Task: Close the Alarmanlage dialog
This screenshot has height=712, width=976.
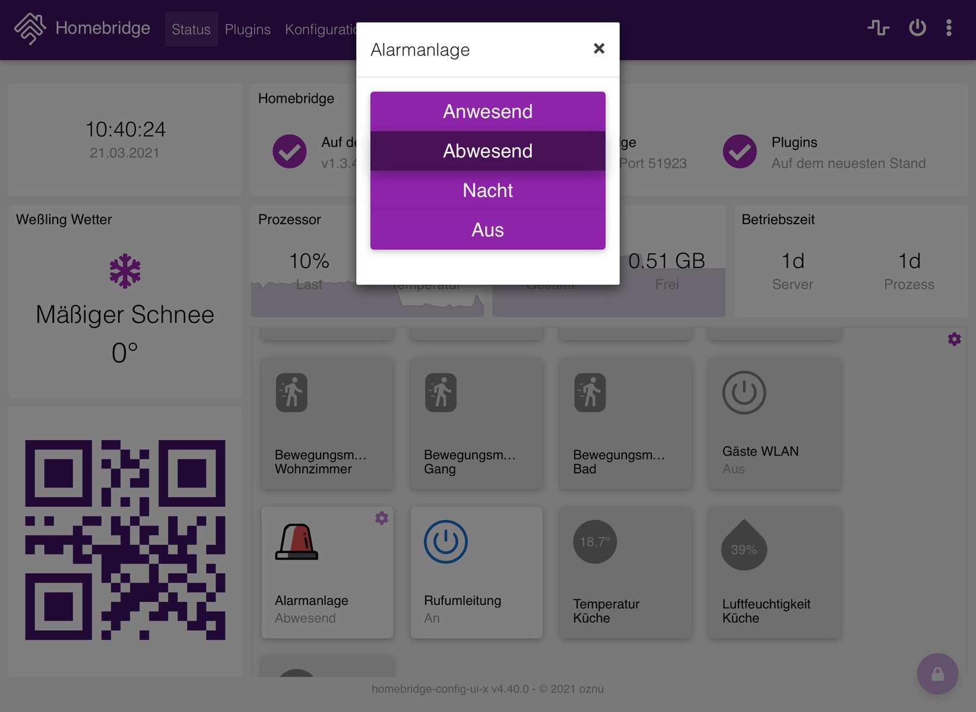Action: 599,49
